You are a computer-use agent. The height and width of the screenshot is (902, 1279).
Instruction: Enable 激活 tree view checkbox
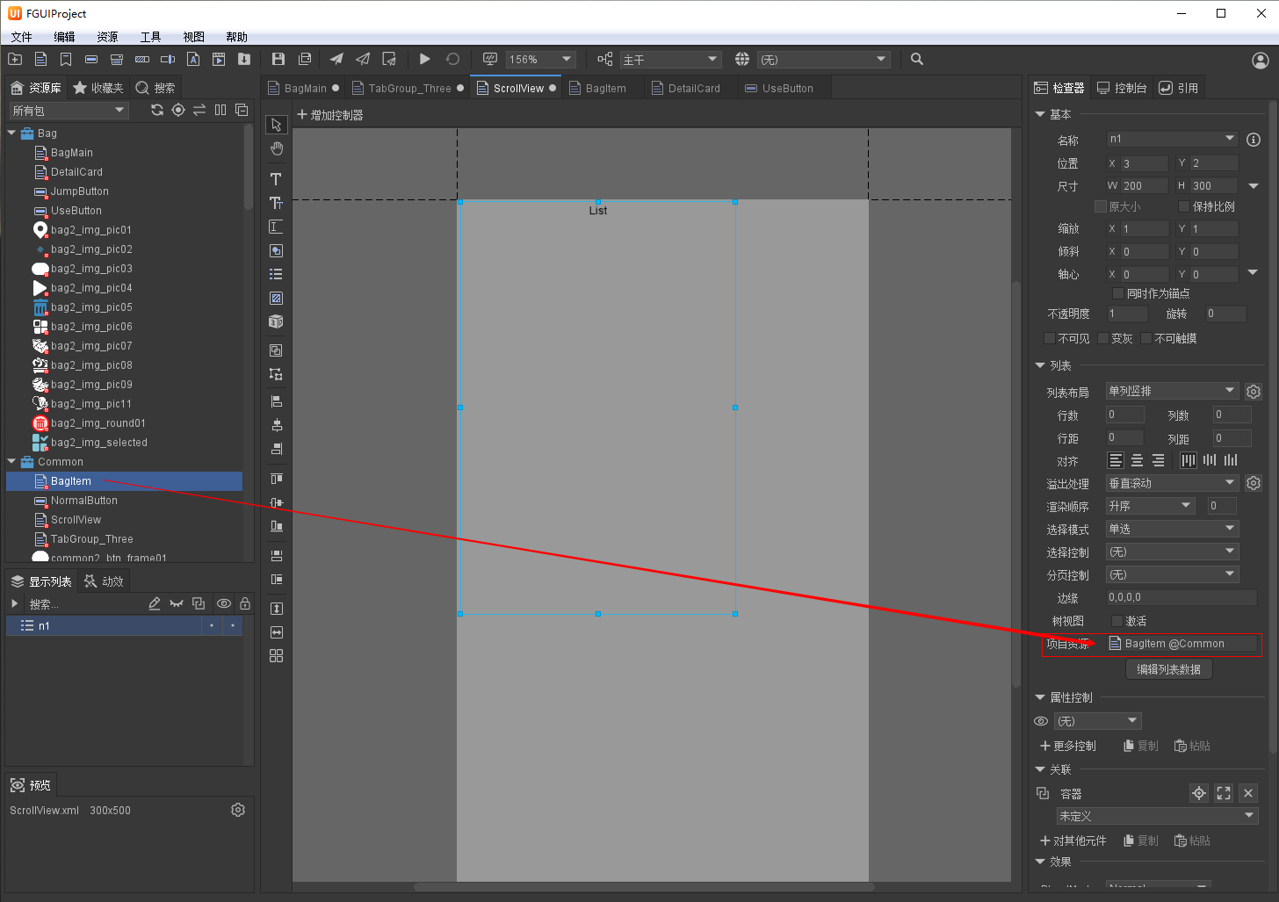pos(1117,621)
